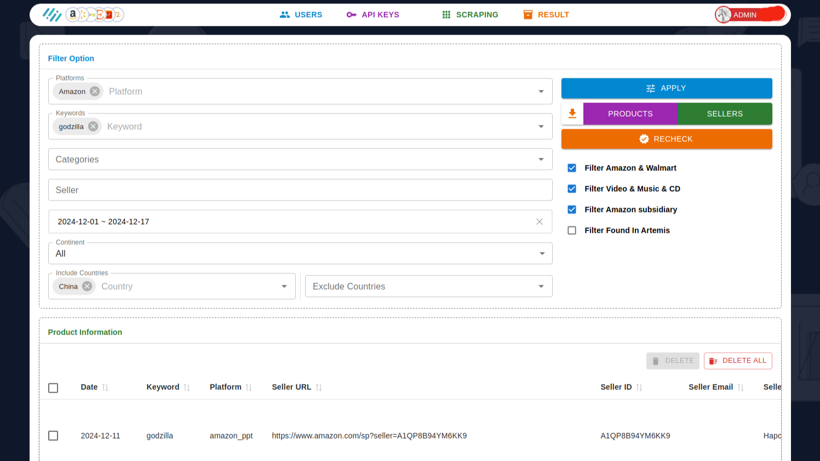820x461 pixels.
Task: Uncheck Filter Video & Music & CD
Action: pos(572,189)
